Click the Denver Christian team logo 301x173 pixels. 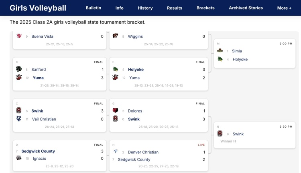pos(115,152)
